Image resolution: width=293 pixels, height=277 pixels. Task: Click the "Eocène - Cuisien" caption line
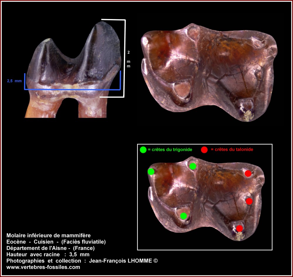pos(56,242)
